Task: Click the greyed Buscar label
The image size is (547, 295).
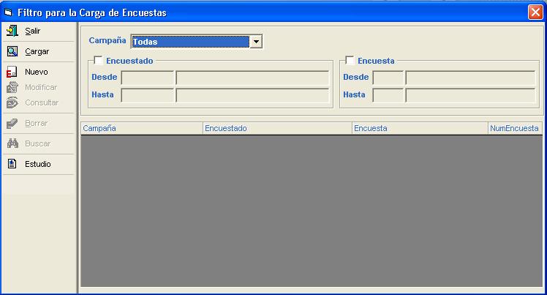Action: pyautogui.click(x=38, y=143)
